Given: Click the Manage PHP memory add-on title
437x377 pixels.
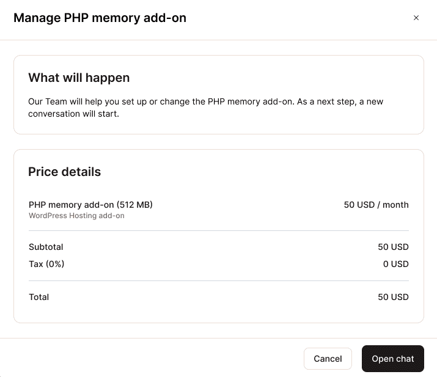Looking at the screenshot, I should [100, 18].
